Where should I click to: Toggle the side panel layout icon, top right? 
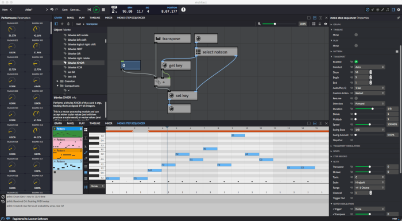[x=393, y=10]
